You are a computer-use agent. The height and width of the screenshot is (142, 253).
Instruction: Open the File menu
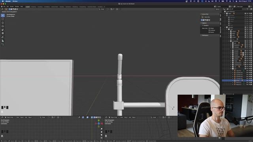coord(4,7)
